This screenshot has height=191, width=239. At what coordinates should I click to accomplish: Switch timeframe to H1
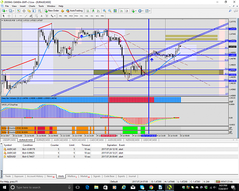81,16
